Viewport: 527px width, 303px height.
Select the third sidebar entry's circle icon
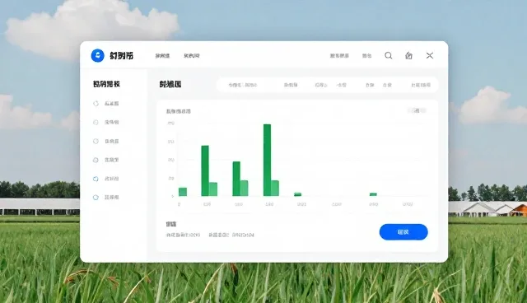(96, 141)
